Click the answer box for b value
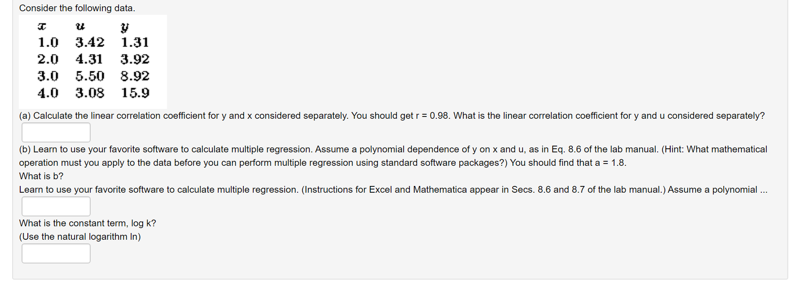The image size is (795, 285). 56,206
